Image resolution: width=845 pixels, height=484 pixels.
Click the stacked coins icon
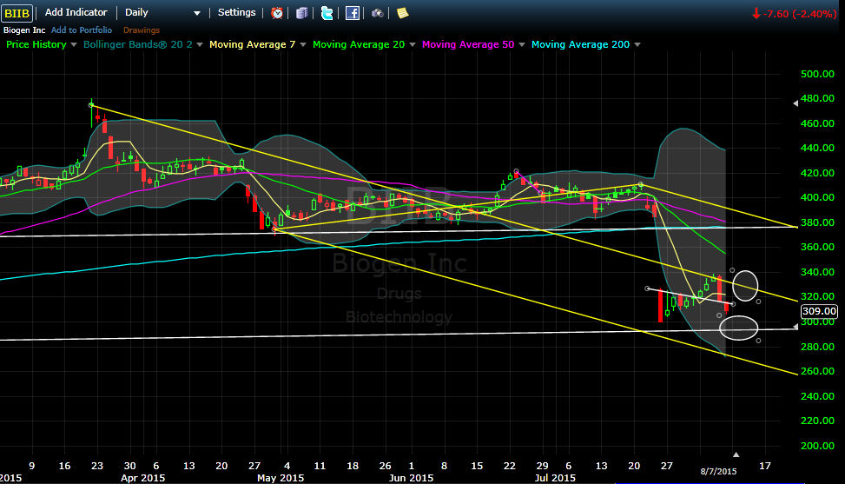tap(301, 13)
